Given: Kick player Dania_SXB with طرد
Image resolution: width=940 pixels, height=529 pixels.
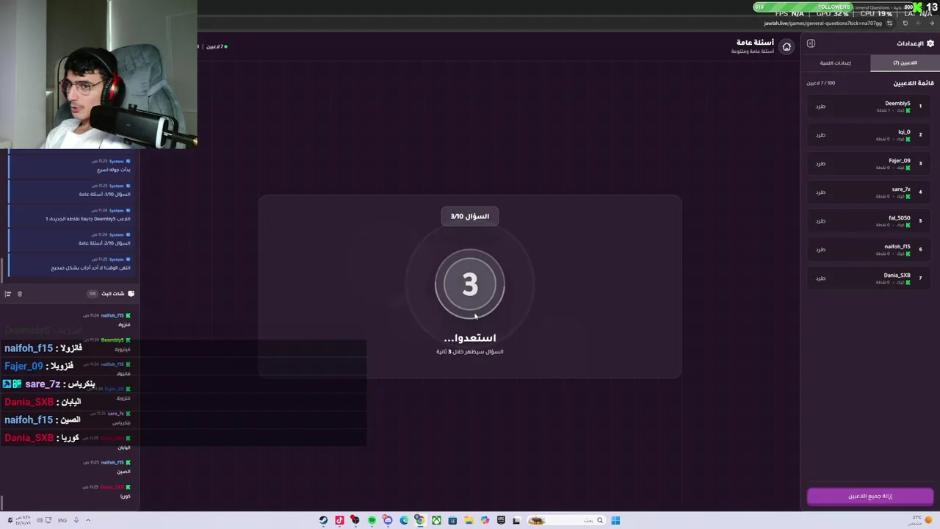Looking at the screenshot, I should click(820, 278).
